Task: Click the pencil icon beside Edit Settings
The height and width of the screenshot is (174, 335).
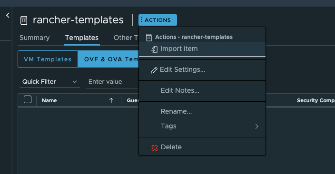Action: point(154,70)
